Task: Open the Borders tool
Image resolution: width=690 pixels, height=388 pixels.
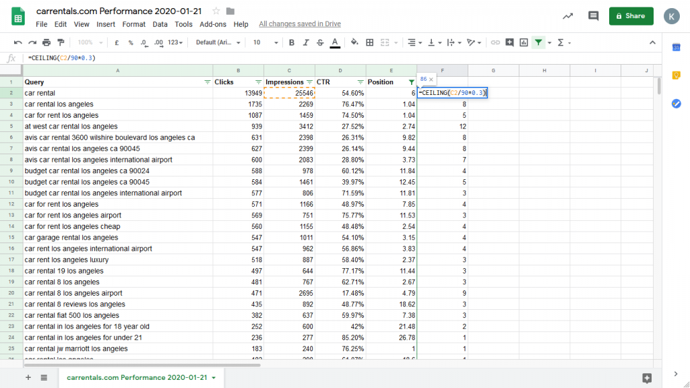Action: (370, 42)
